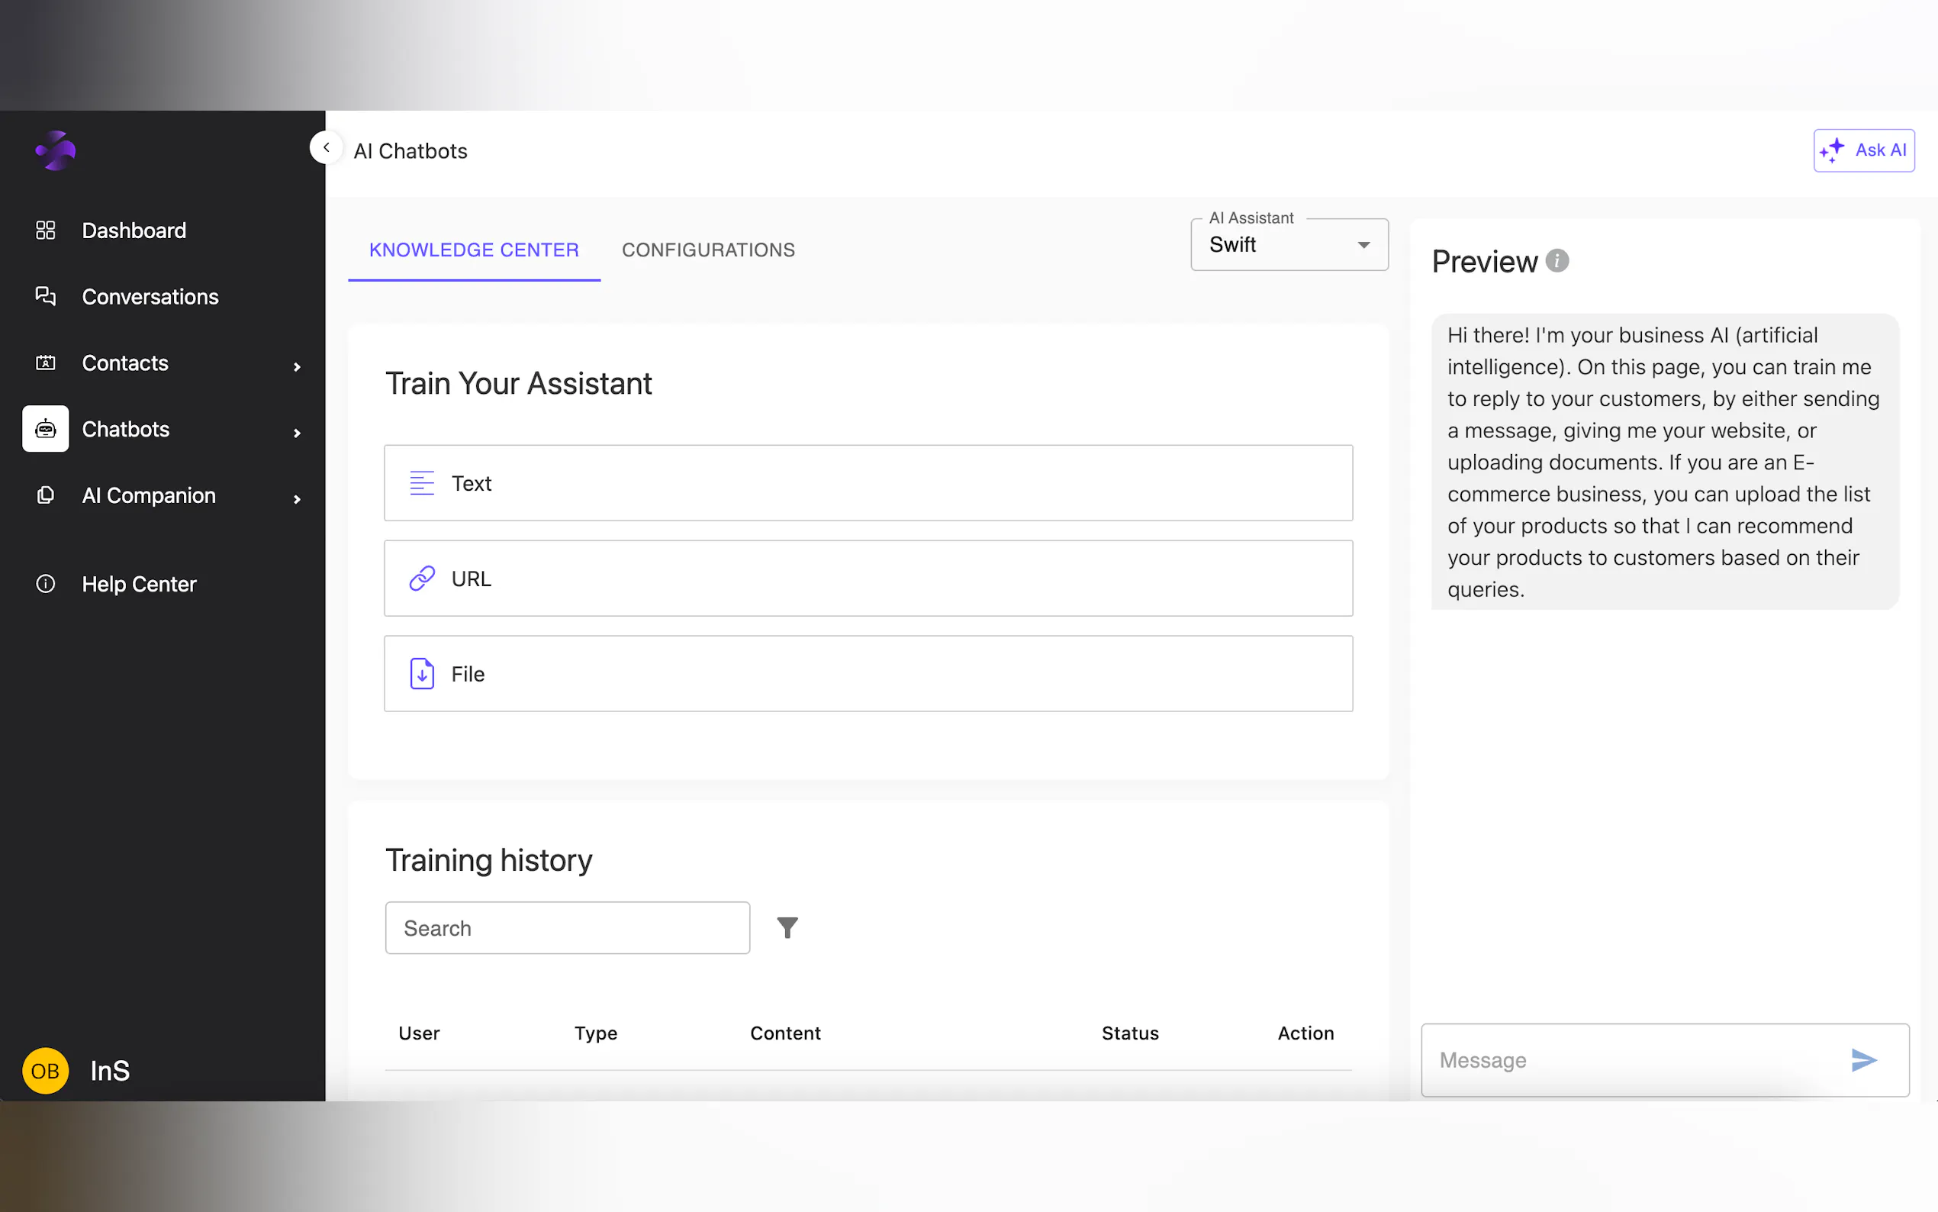
Task: Collapse the sidebar with the arrow button
Action: (326, 147)
